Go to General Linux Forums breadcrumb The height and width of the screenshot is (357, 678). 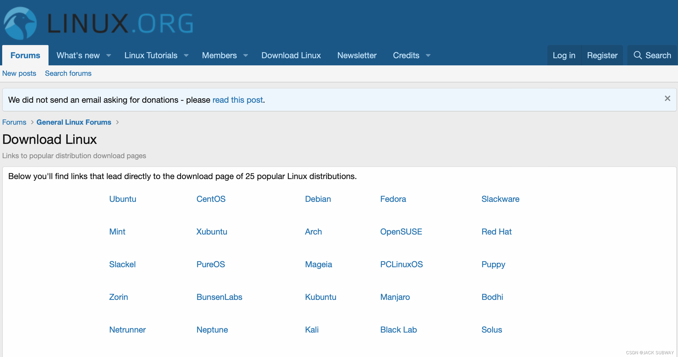74,122
